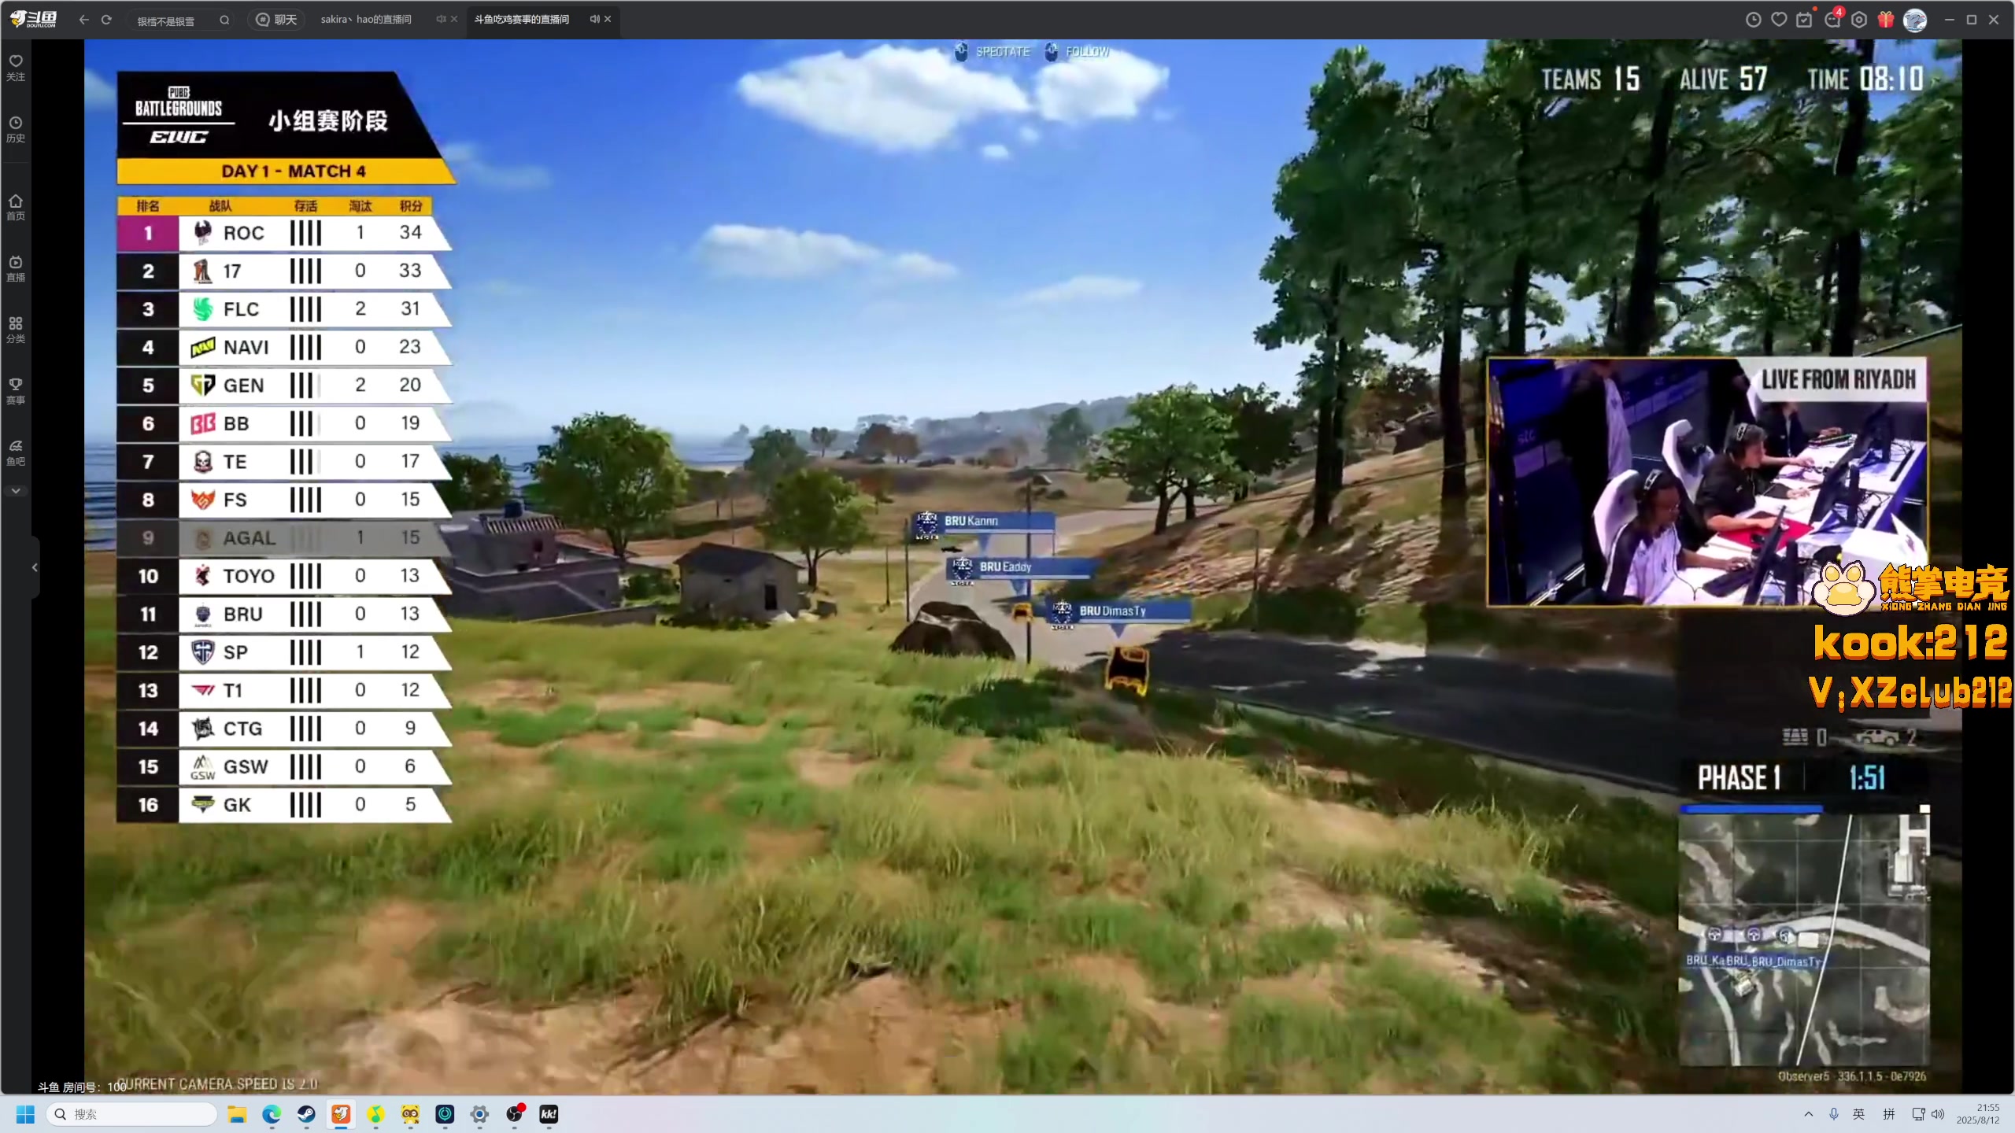This screenshot has height=1133, width=2015.
Task: Go back with the back arrow
Action: (x=83, y=20)
